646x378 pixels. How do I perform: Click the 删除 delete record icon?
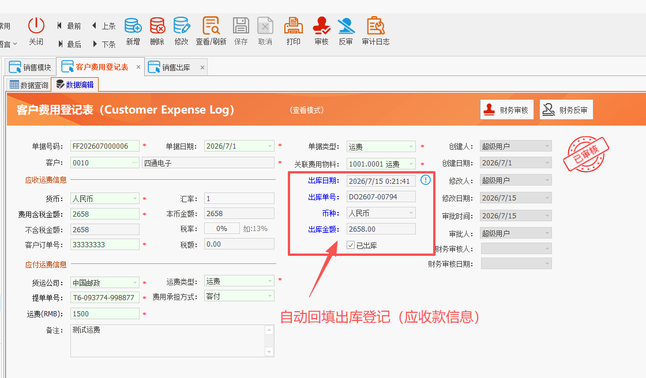tap(157, 25)
